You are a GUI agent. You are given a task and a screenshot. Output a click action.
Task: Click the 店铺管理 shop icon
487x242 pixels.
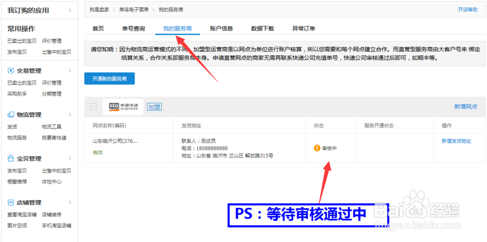pos(11,203)
